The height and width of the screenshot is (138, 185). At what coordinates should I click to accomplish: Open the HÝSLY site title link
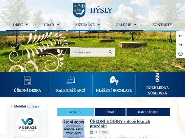point(101,10)
